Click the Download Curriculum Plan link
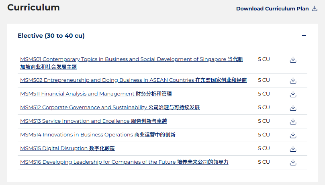Image resolution: width=325 pixels, height=185 pixels. [x=272, y=8]
